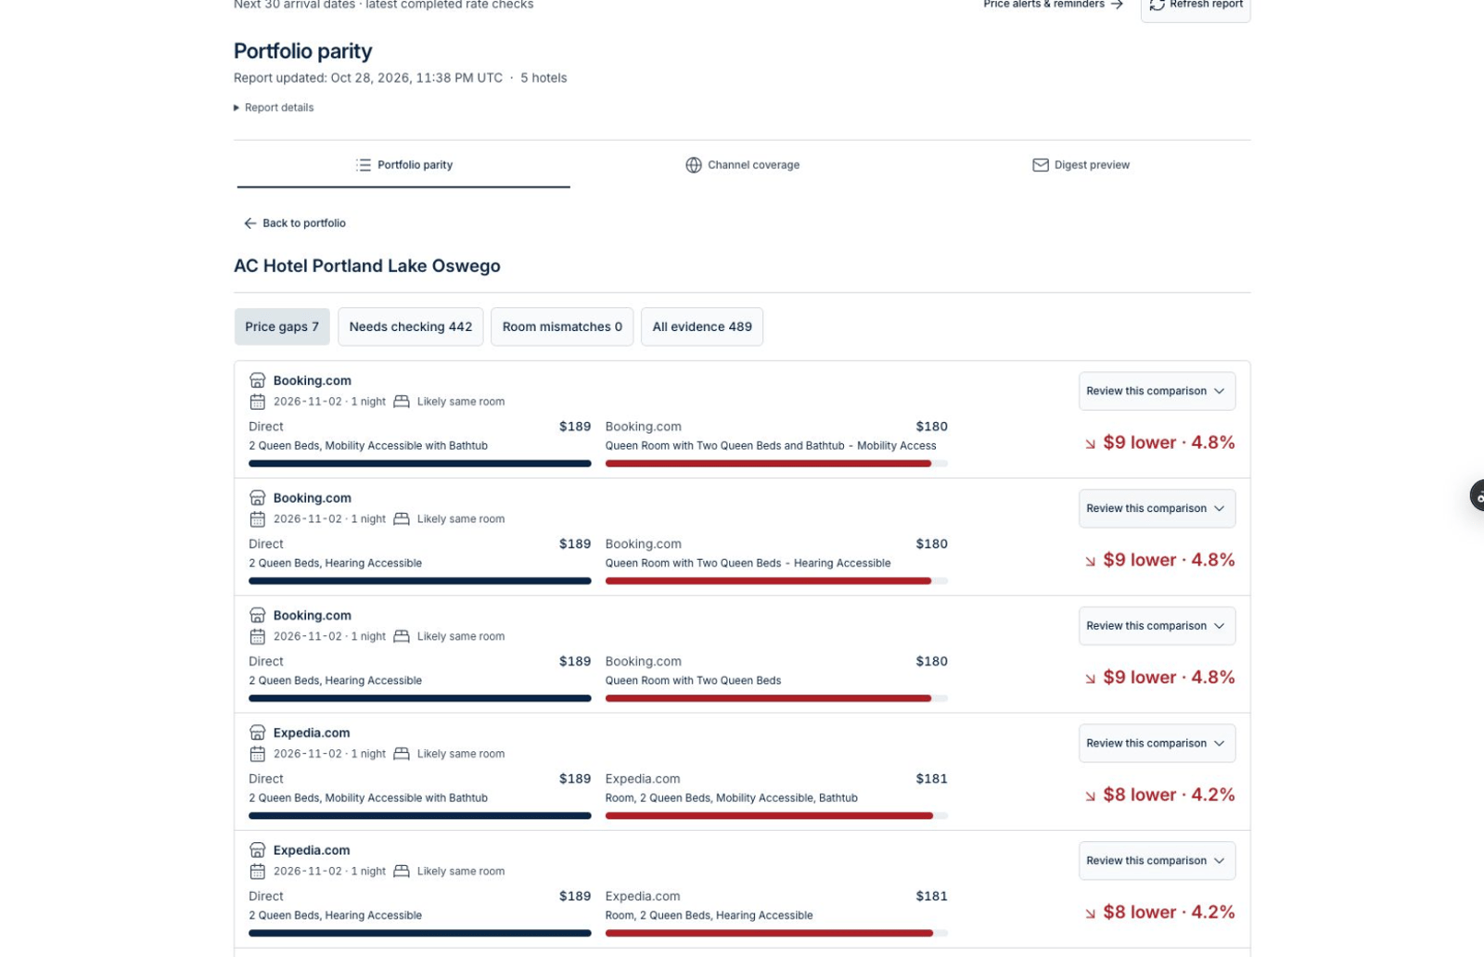
Task: Click the bed icon in the Expedia.com Hearing Accessible row
Action: 402,872
